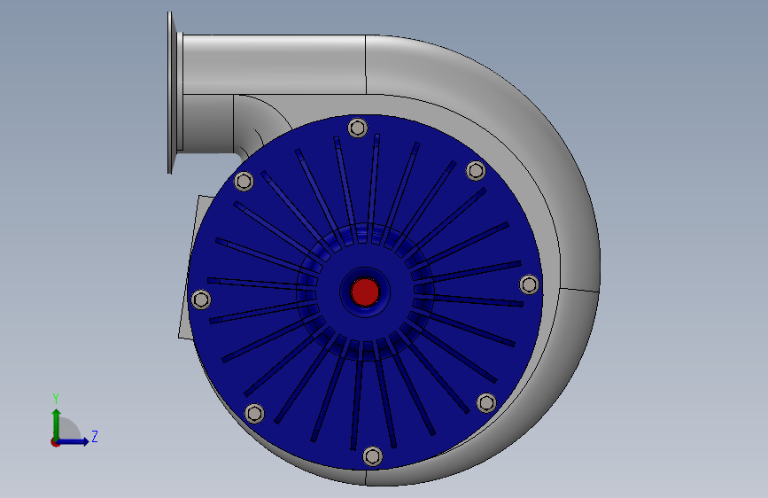Select the straight outlet pipe section
Image resolution: width=768 pixels, height=498 pixels.
click(275, 64)
